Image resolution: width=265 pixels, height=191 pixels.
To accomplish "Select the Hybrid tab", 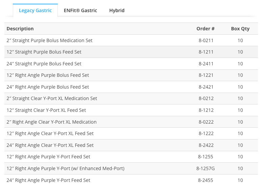I will (x=117, y=10).
